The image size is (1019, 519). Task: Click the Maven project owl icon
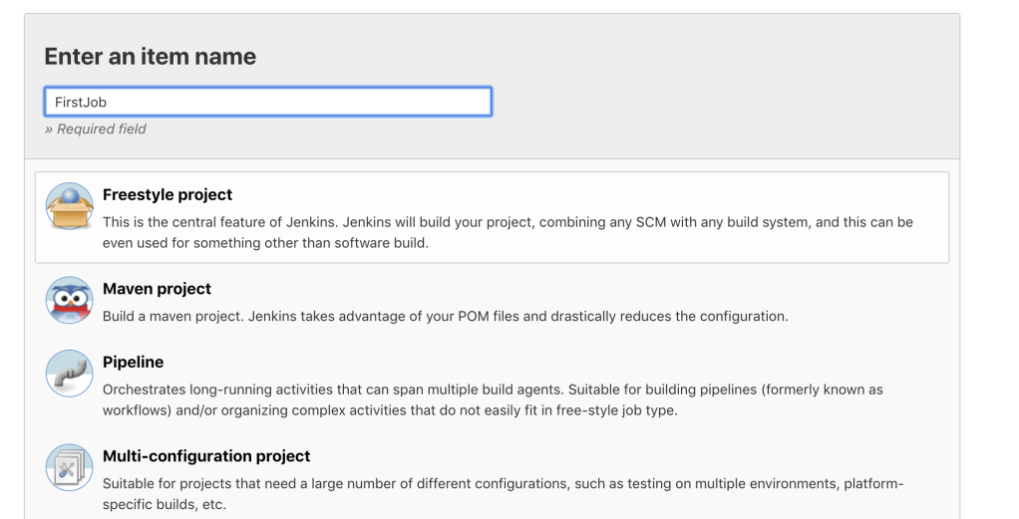tap(69, 300)
